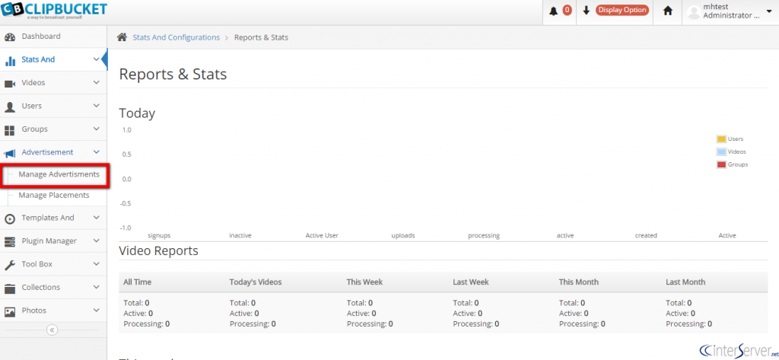Viewport: 779px width, 360px height.
Task: Select the Videos sidebar menu label
Action: click(x=33, y=82)
